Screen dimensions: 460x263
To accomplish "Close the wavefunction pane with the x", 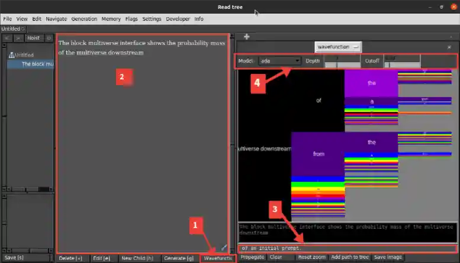I will click(x=448, y=47).
